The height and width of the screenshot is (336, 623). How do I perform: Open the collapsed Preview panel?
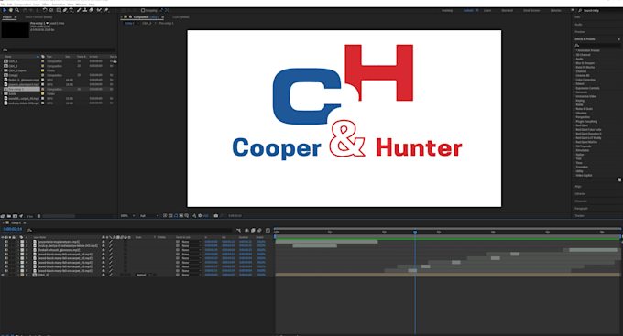tap(580, 32)
